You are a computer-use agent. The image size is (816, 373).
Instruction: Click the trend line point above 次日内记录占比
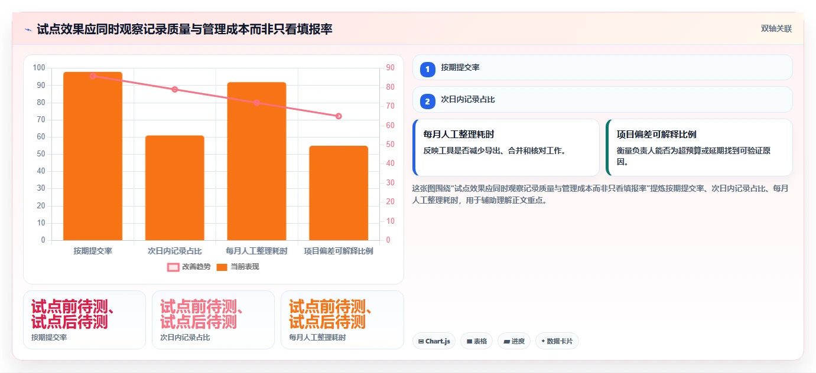[x=175, y=90]
